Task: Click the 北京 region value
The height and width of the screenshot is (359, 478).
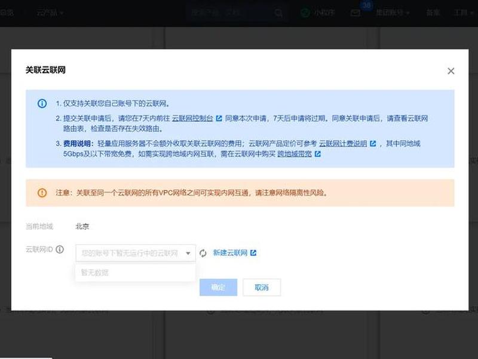Action: pos(82,227)
